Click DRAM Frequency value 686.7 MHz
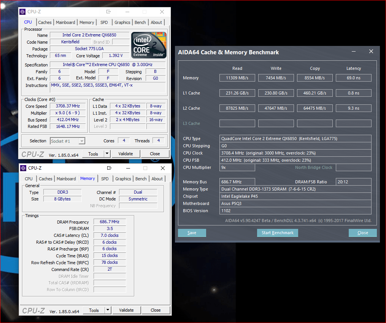The image size is (386, 323). [110, 222]
